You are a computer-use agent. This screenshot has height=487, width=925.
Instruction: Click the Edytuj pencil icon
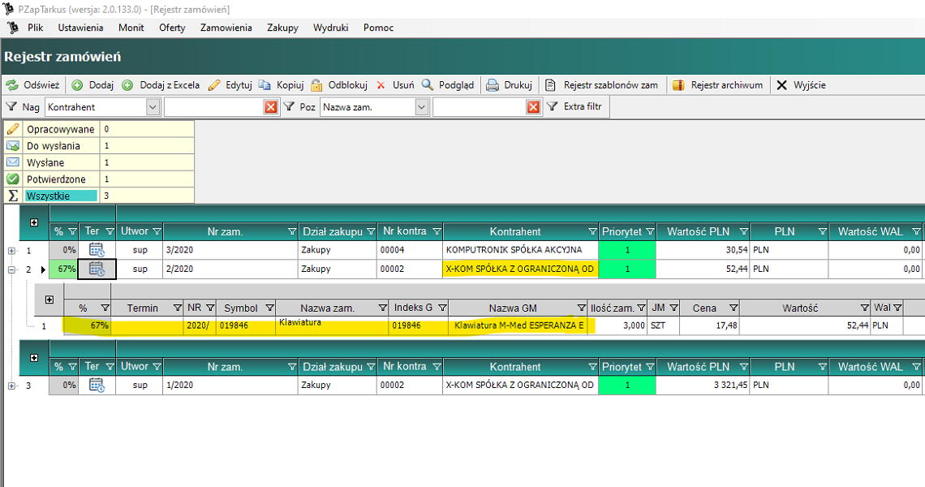click(214, 85)
